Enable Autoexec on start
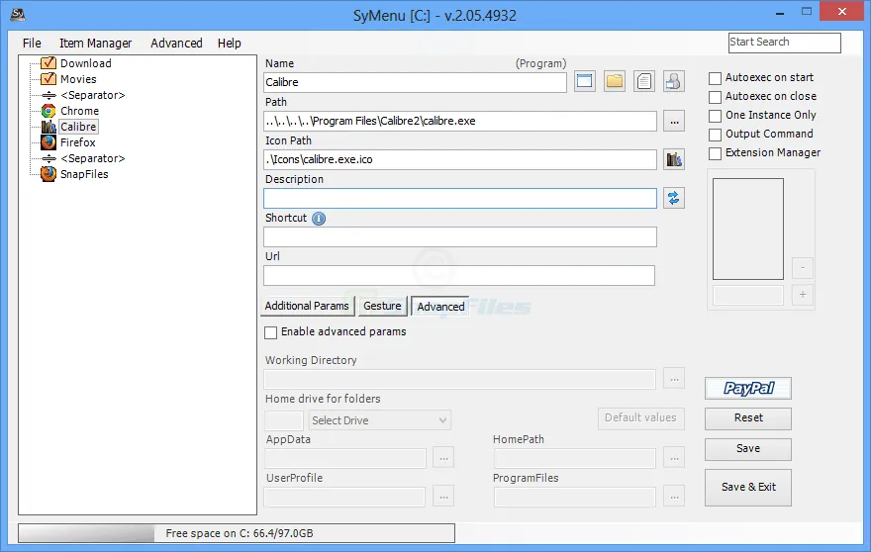 tap(715, 78)
